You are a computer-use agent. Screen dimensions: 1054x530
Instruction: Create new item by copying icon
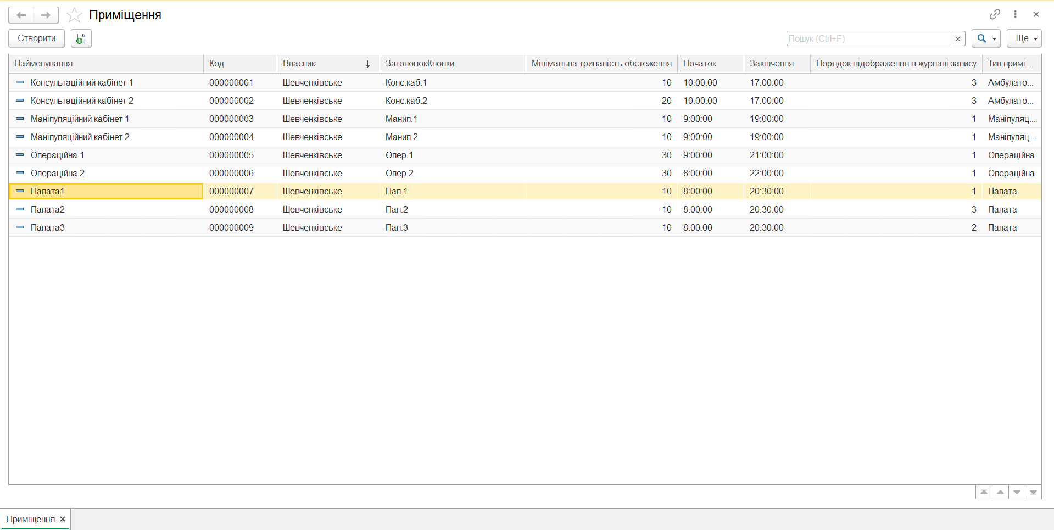coord(81,38)
